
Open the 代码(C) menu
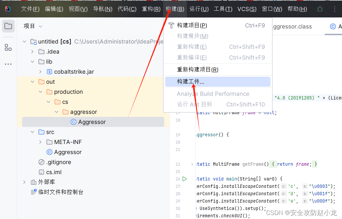click(x=127, y=9)
